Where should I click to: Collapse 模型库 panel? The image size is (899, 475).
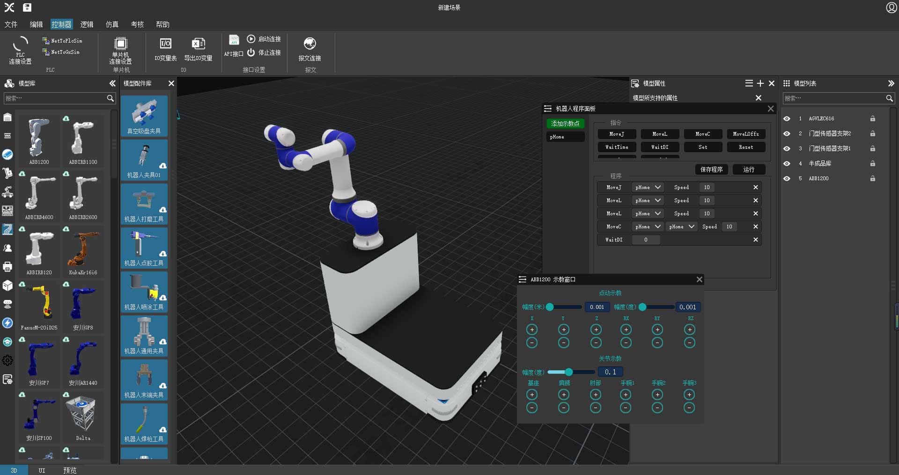point(112,83)
